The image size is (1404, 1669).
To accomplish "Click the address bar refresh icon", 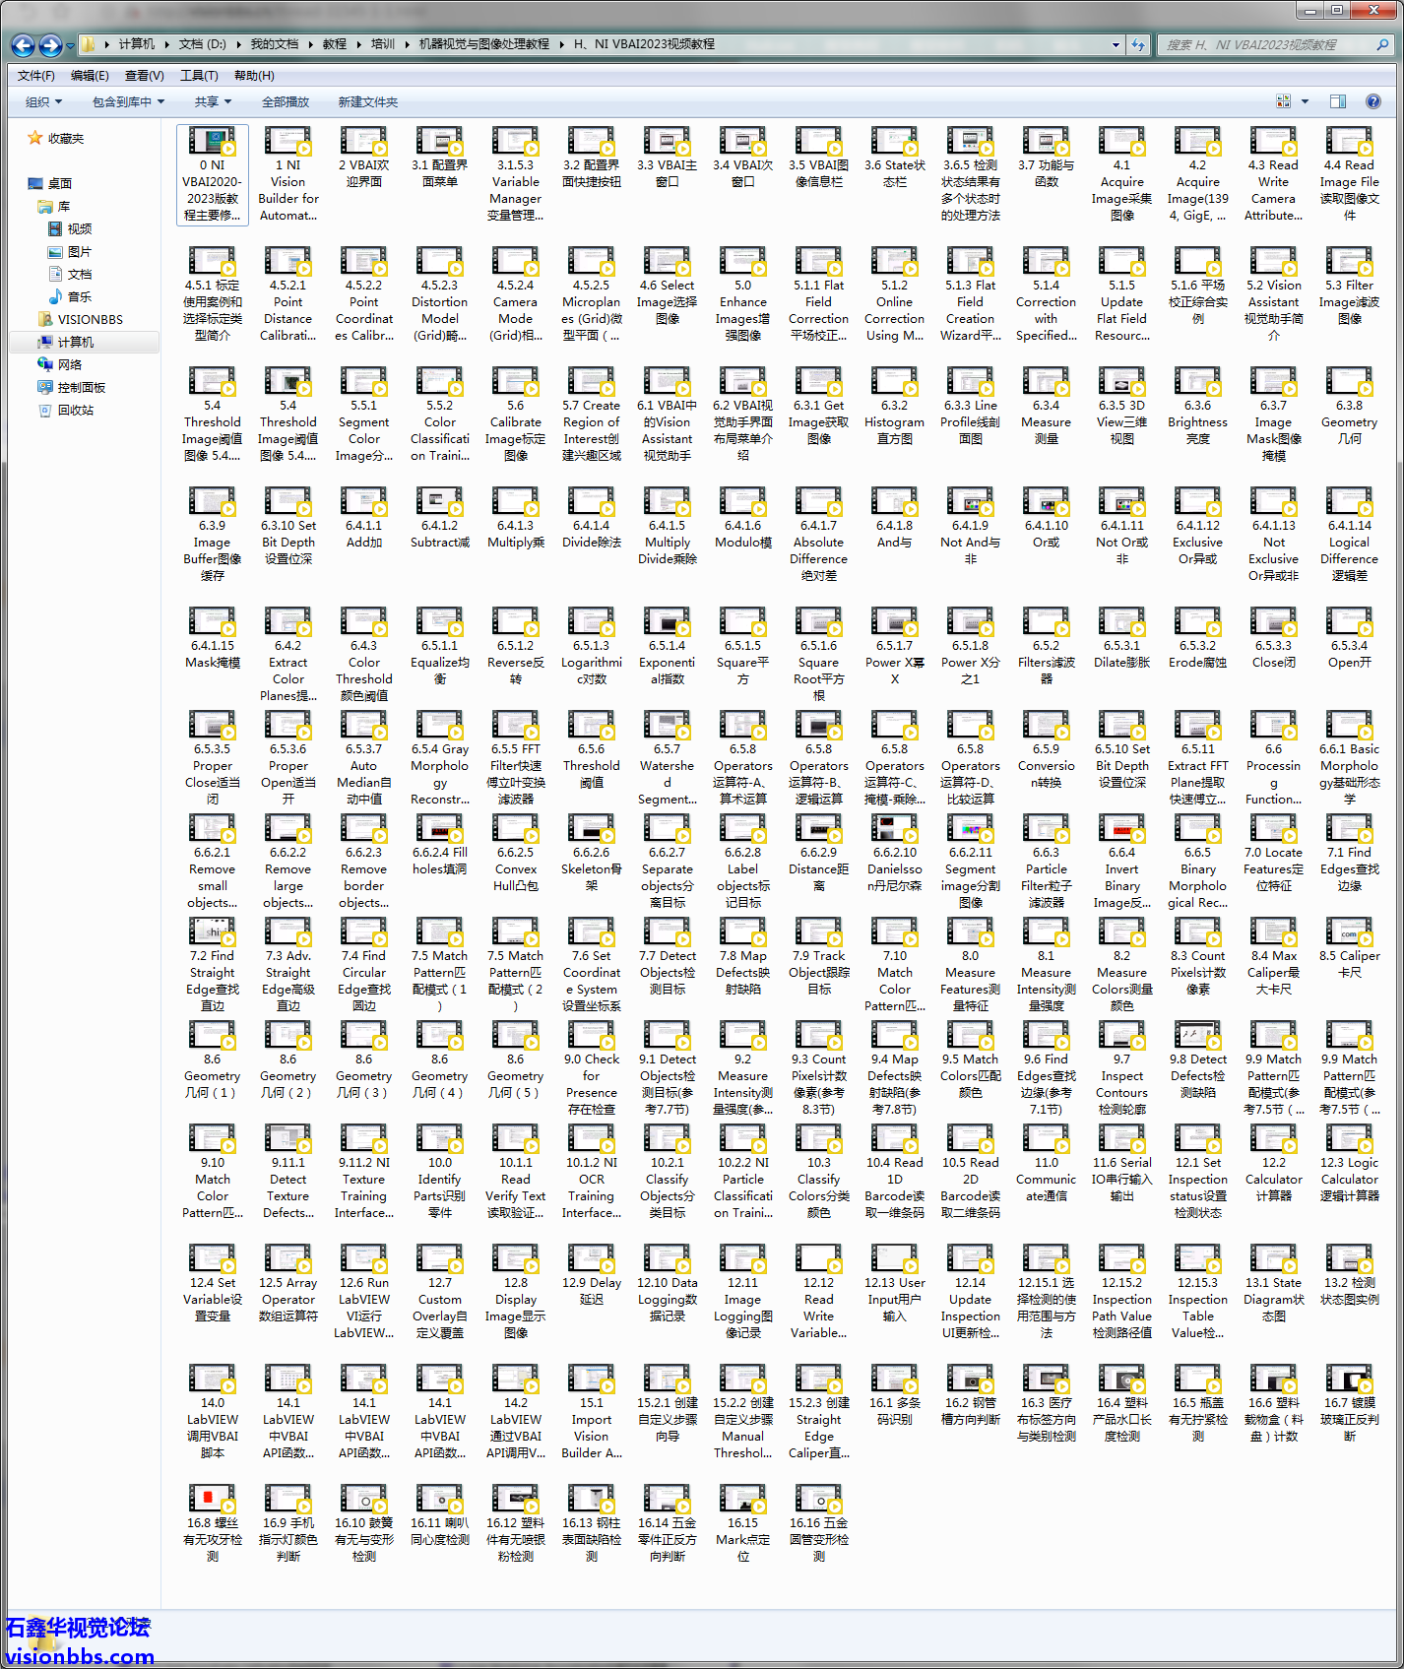I will (x=1138, y=44).
